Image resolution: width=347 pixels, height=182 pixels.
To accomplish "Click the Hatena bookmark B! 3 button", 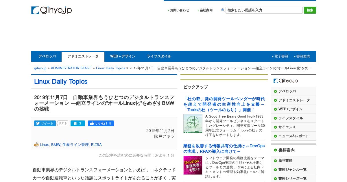I will tap(78, 123).
